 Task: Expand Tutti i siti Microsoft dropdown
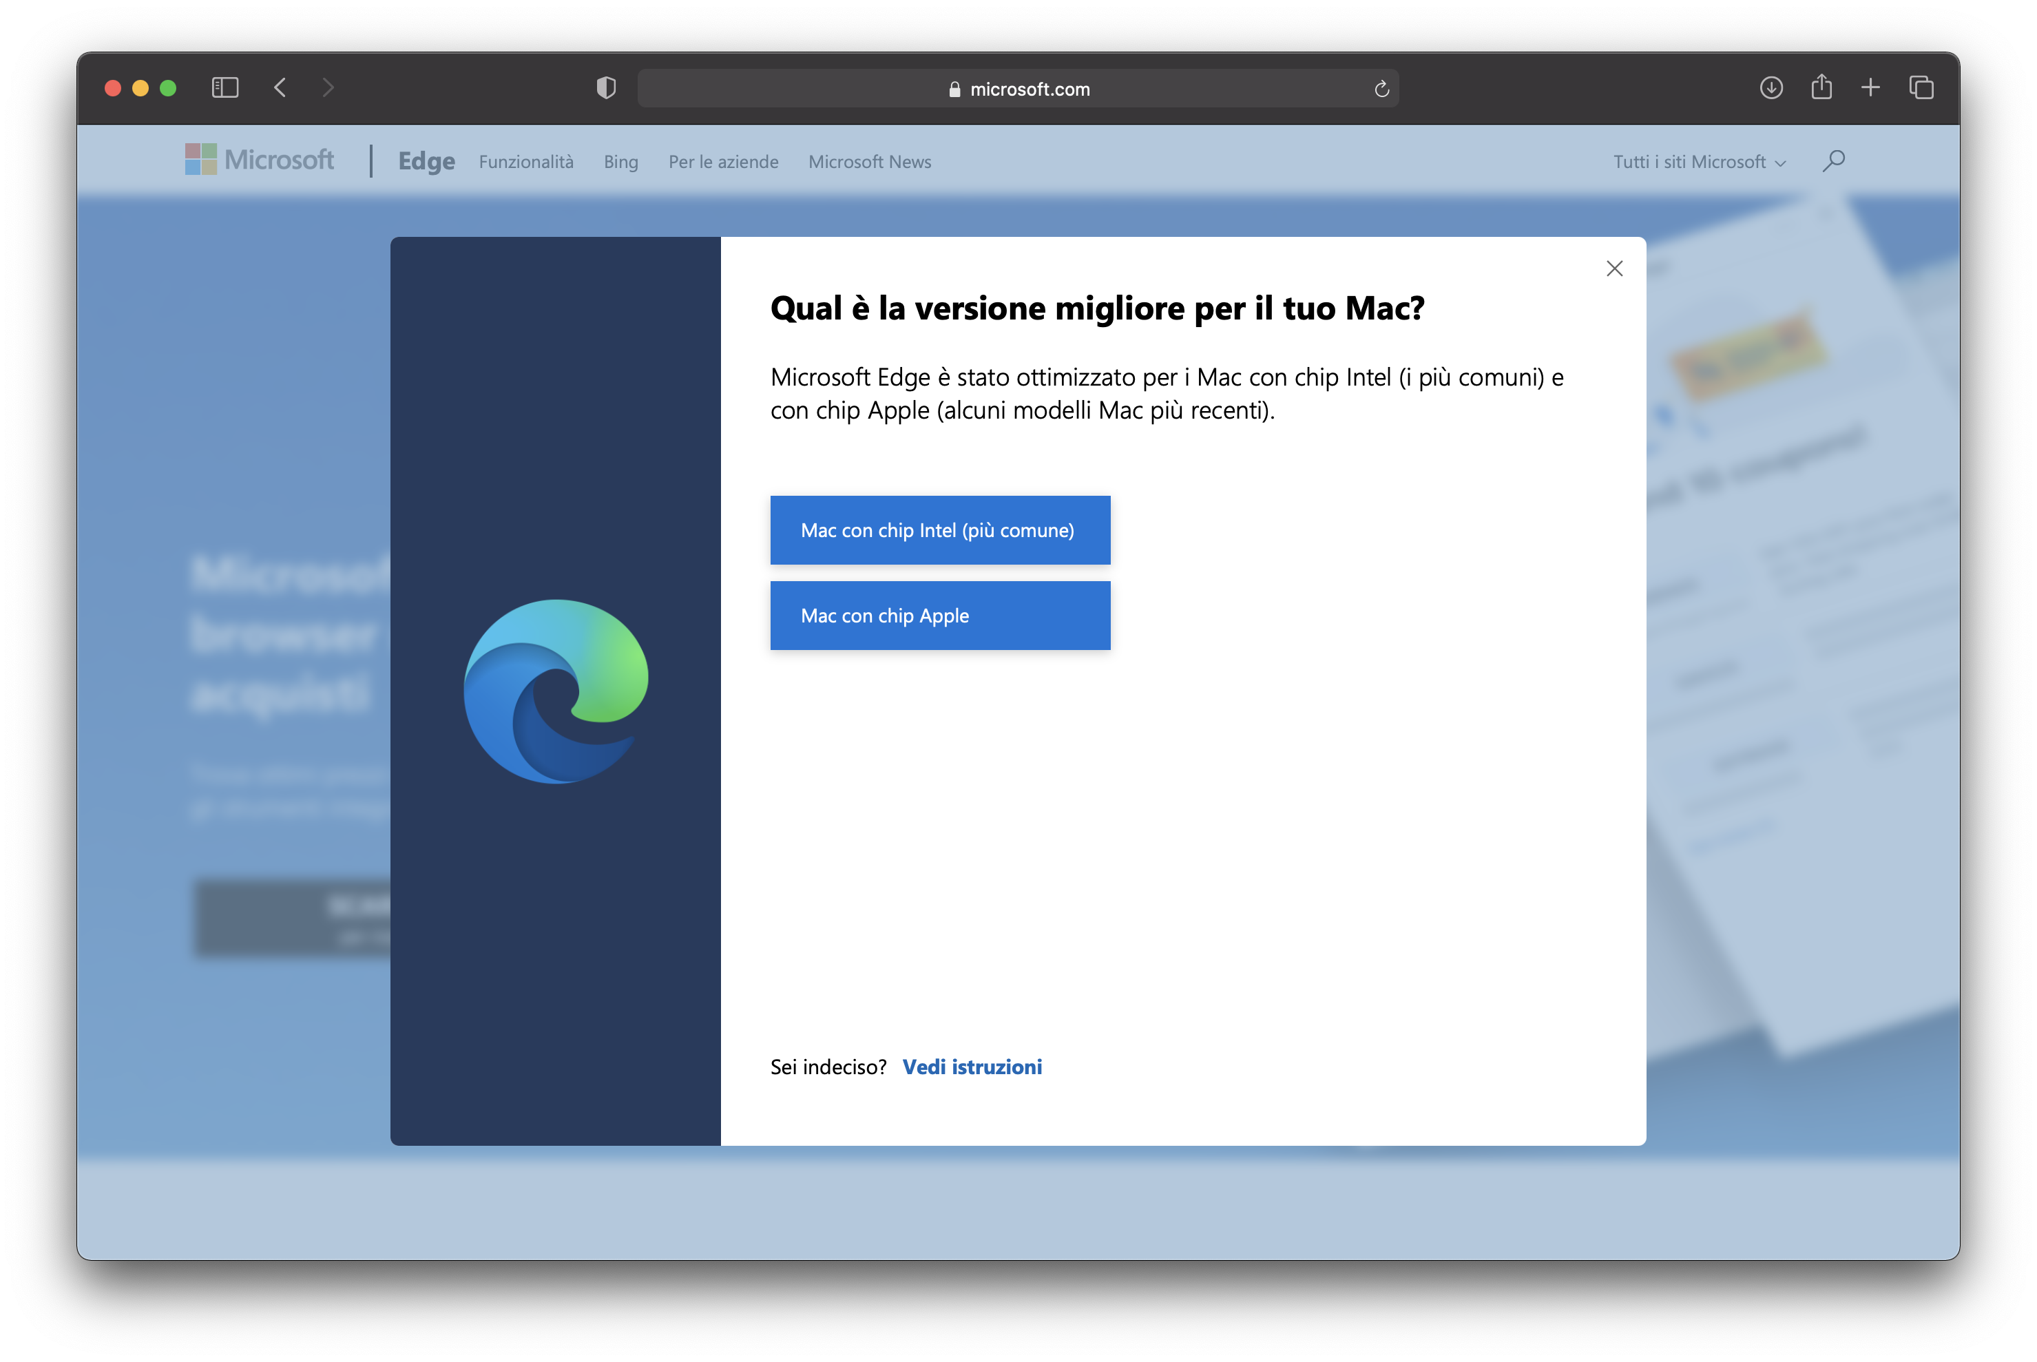(1700, 163)
